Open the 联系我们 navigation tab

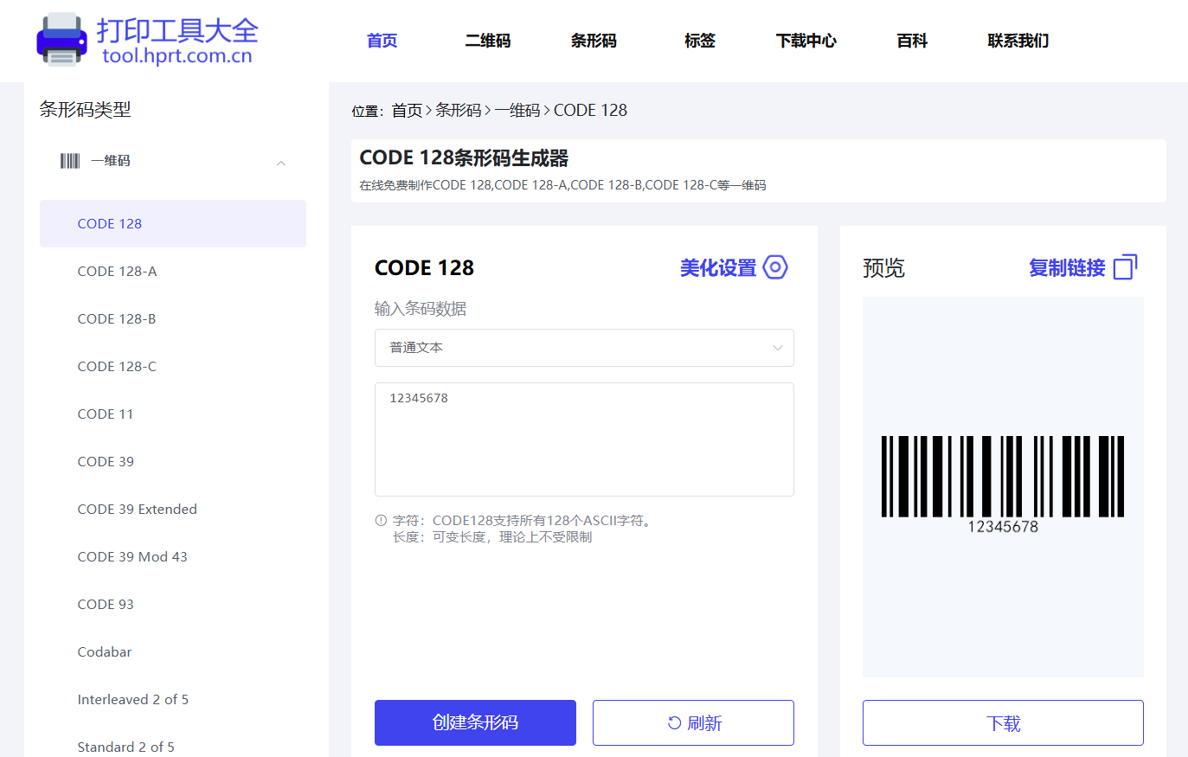click(1018, 41)
